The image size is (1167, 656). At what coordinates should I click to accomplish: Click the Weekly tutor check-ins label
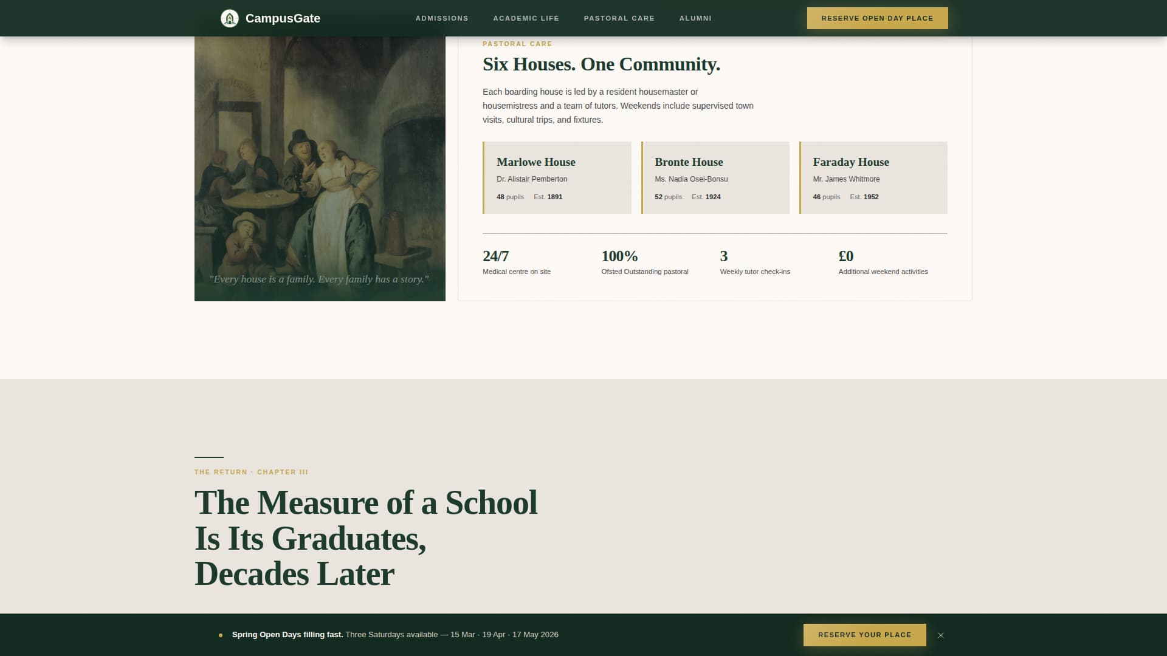pyautogui.click(x=755, y=272)
